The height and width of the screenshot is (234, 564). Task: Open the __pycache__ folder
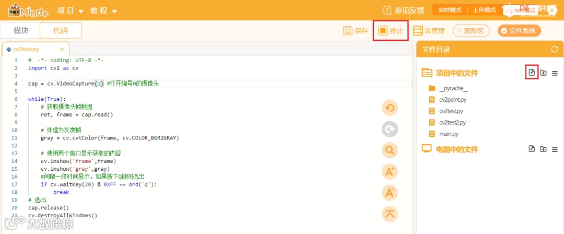click(448, 89)
